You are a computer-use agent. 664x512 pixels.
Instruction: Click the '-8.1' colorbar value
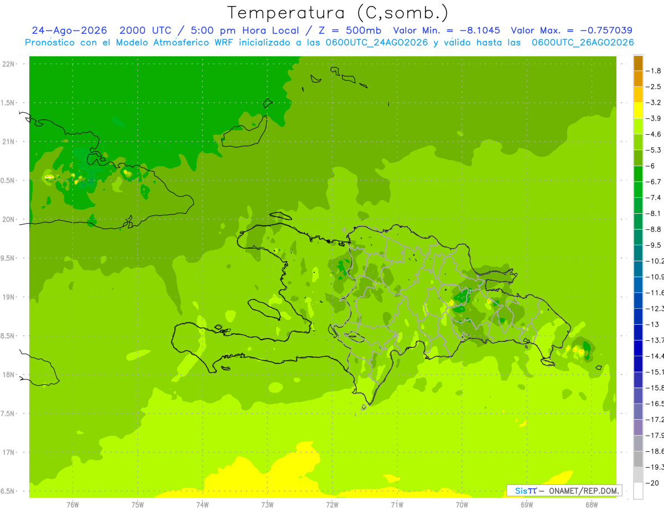pos(653,213)
